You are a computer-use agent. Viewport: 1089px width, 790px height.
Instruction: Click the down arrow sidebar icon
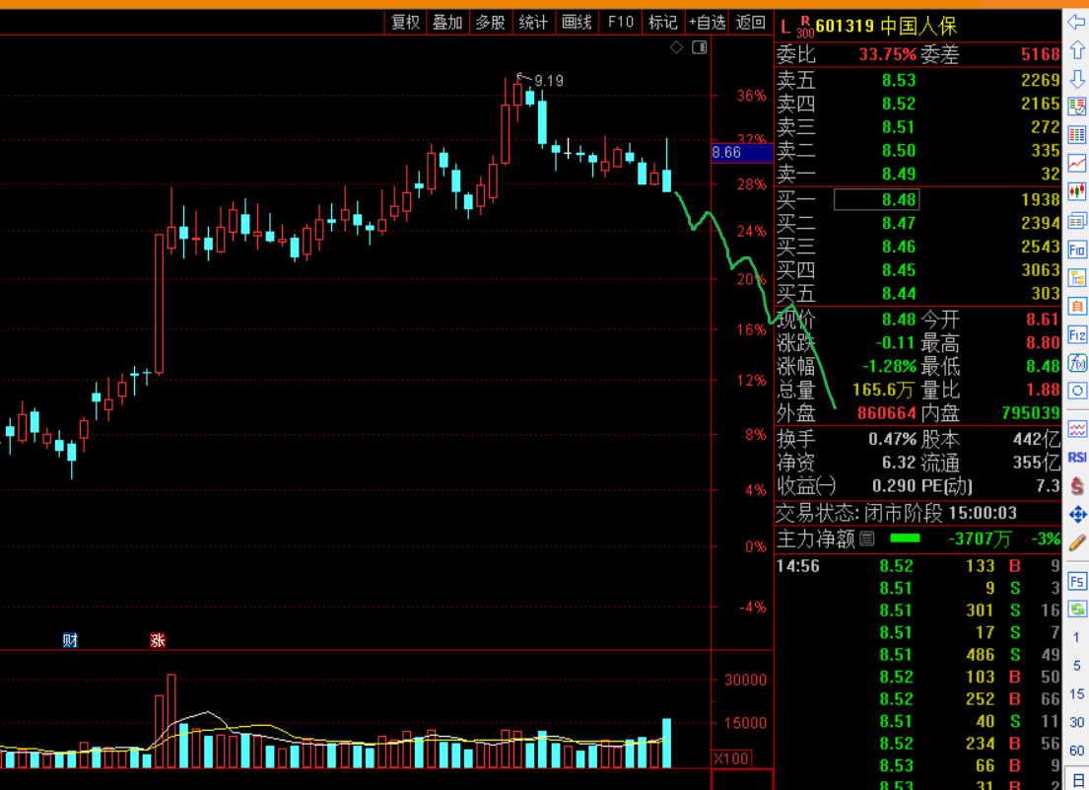click(x=1077, y=79)
